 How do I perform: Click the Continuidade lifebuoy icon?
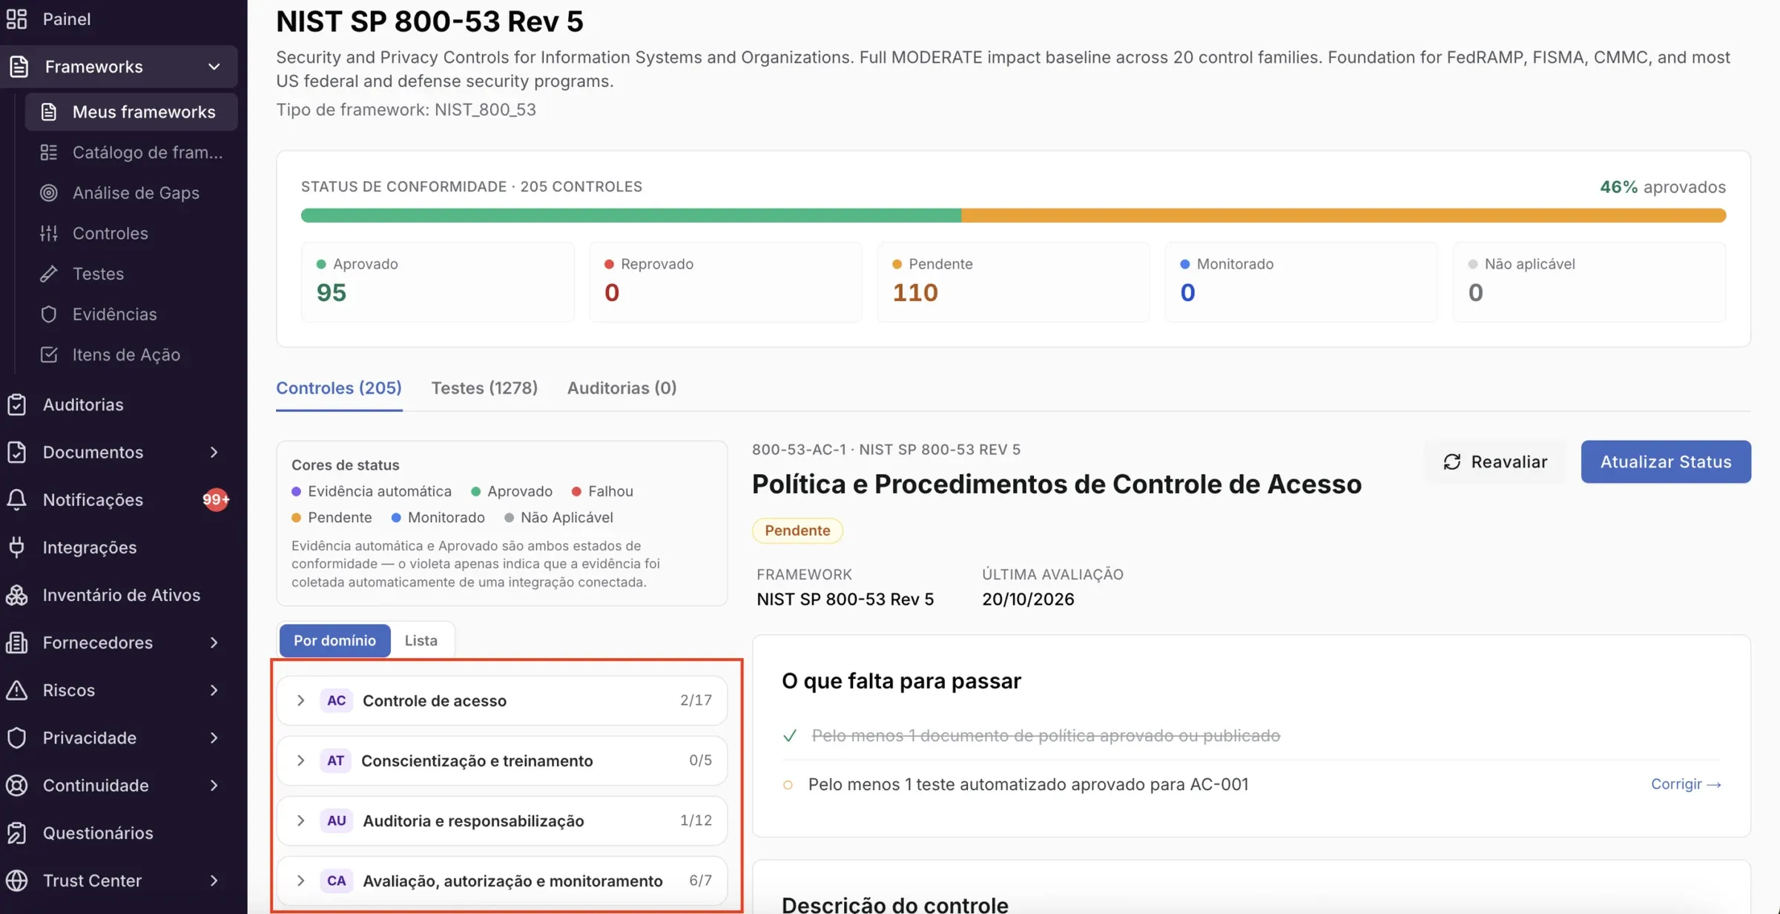(16, 785)
